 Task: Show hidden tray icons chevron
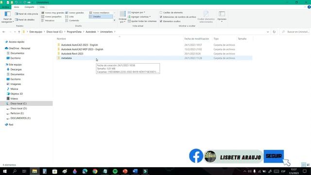(245, 171)
